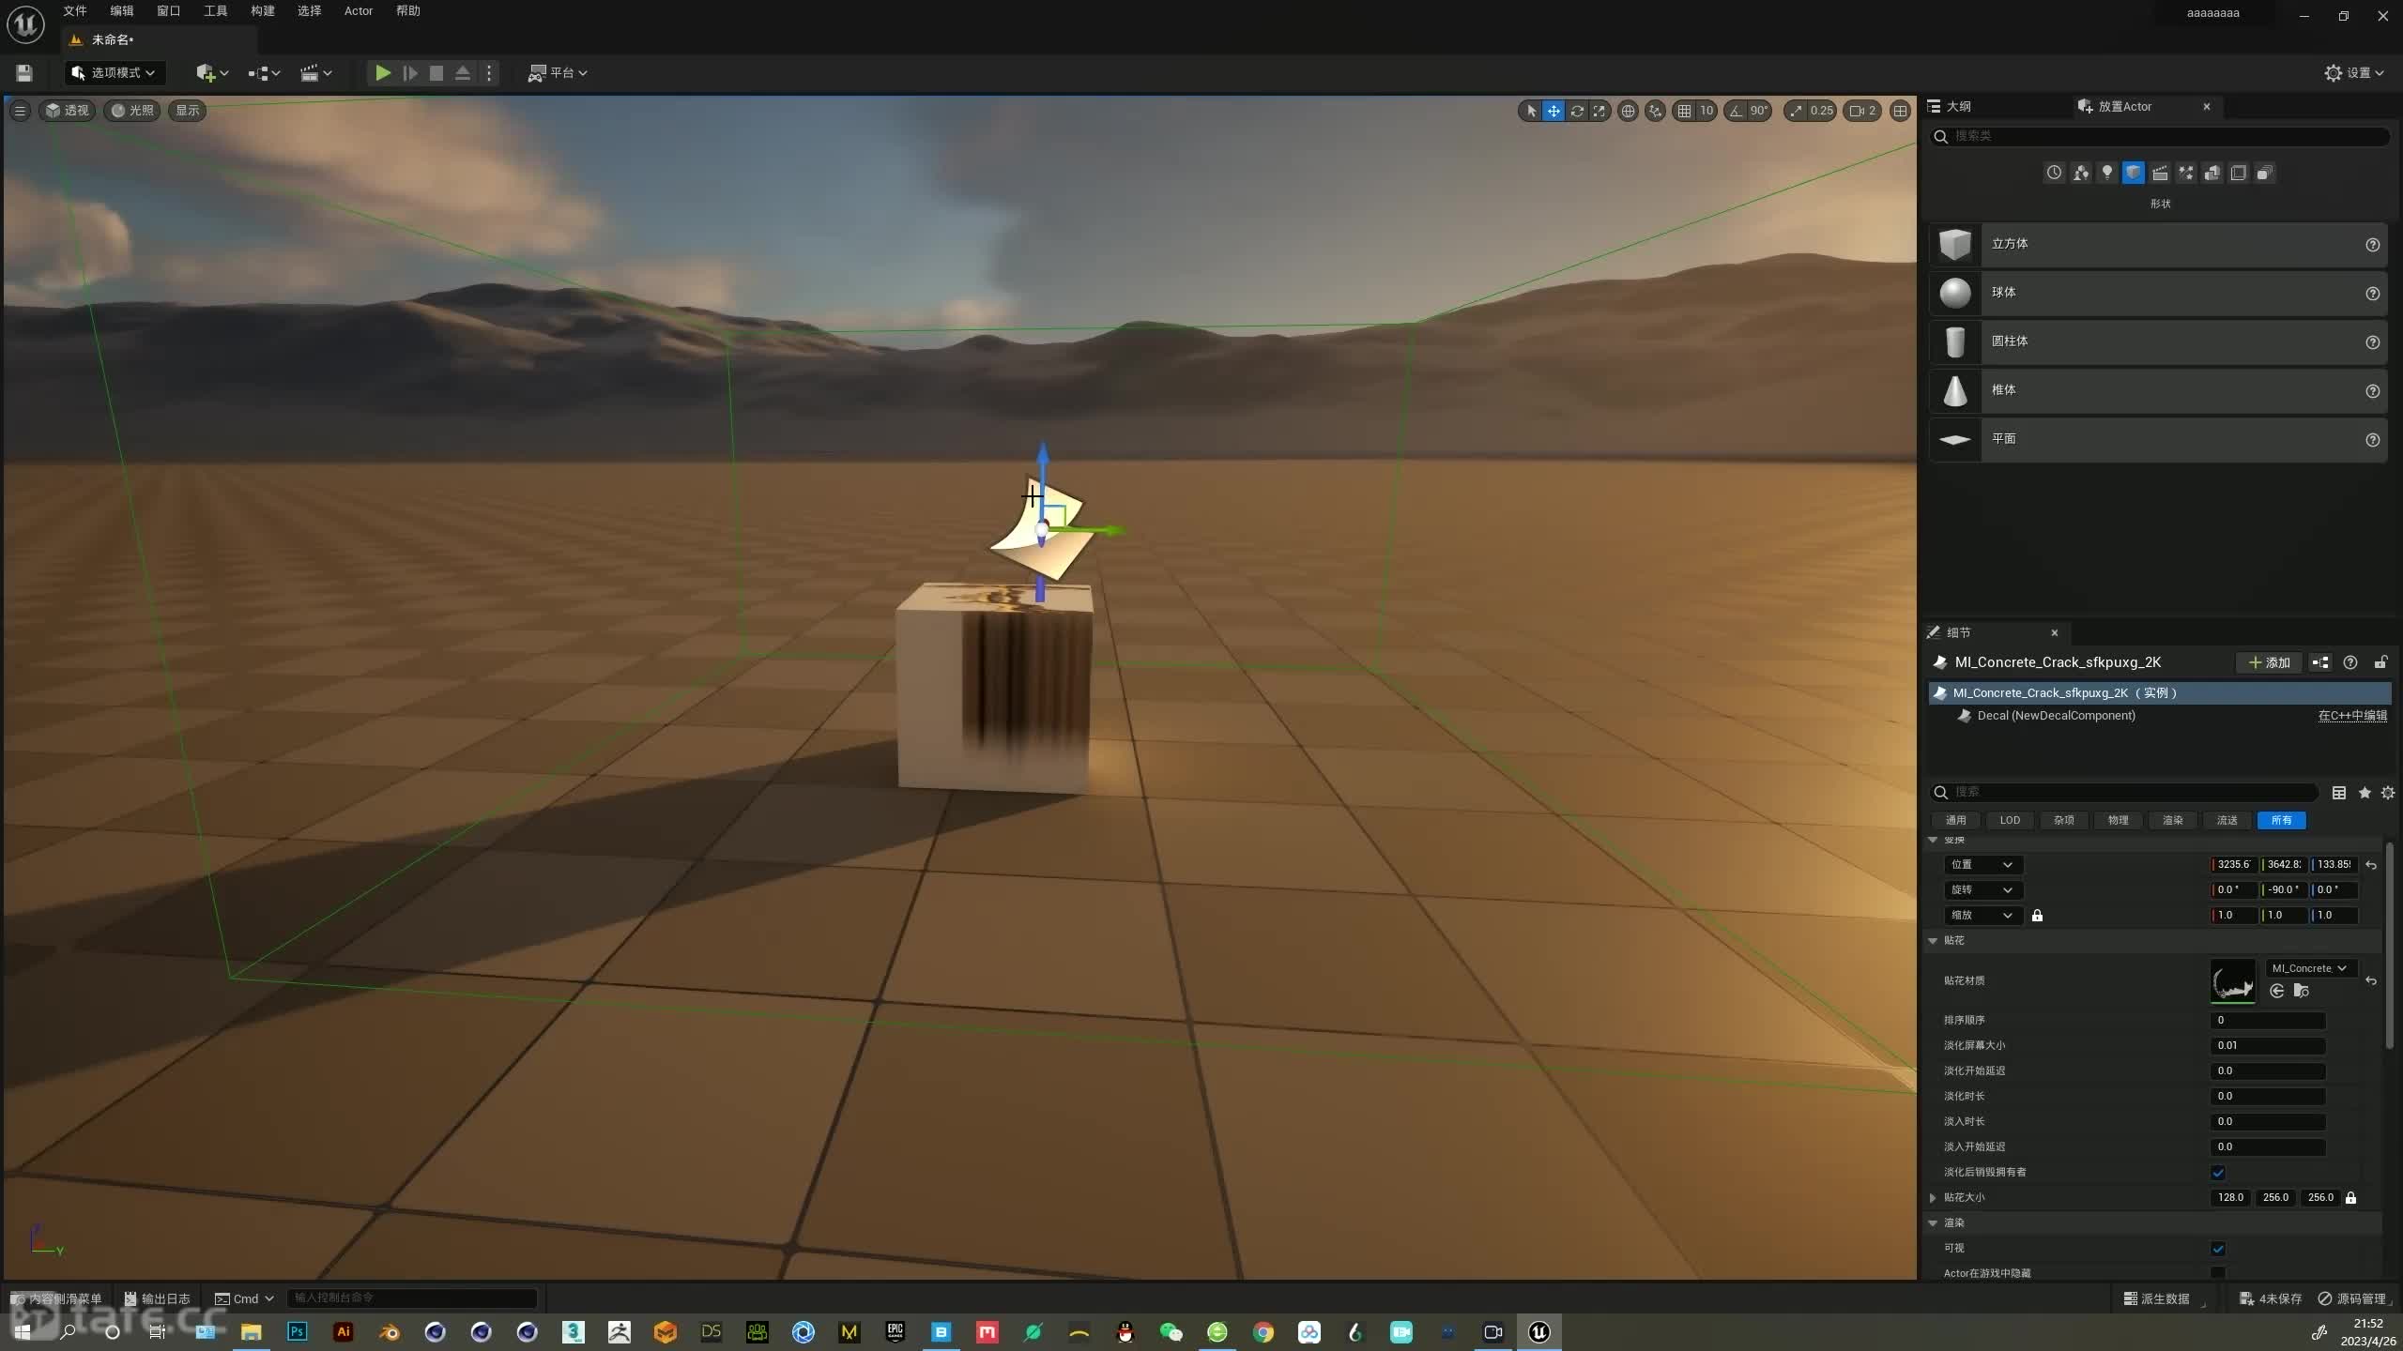Toggle 淡化后销毁拥有者 checkbox
Screen dimensions: 2403x1351
(2218, 1173)
